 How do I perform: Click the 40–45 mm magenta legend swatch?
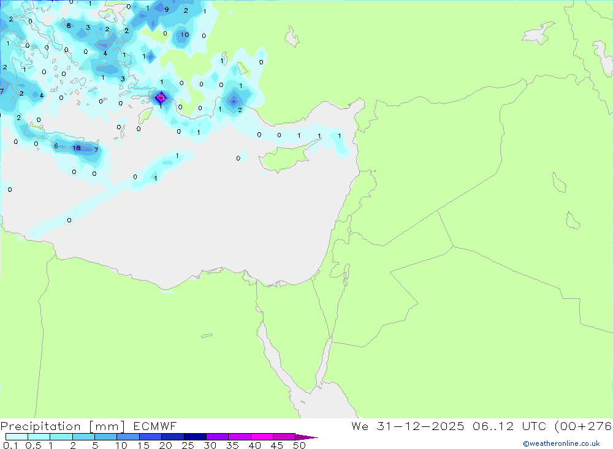coord(262,437)
